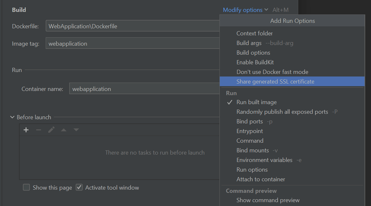Uncheck the Activate tool window checkbox
Image resolution: width=371 pixels, height=206 pixels.
click(x=79, y=187)
